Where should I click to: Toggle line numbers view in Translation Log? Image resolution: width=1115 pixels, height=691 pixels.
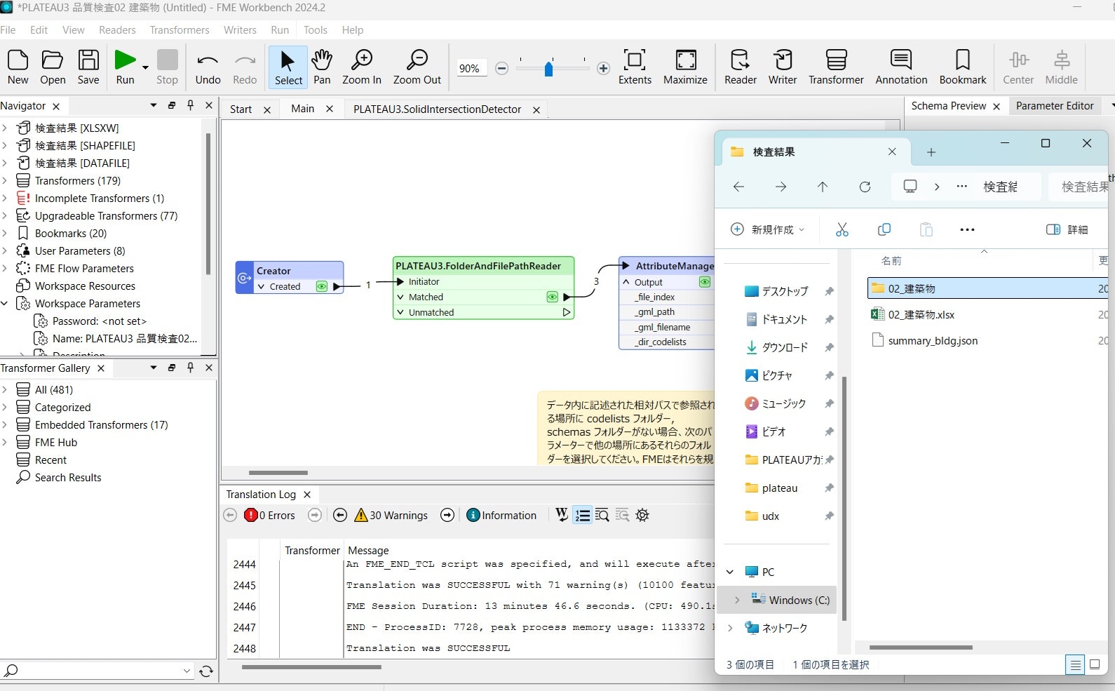click(x=583, y=515)
